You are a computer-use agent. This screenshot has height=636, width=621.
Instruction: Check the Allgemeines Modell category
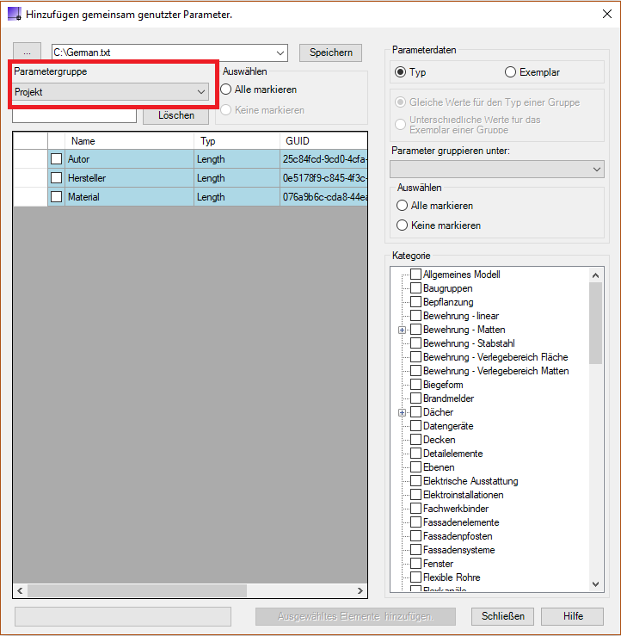coord(416,275)
